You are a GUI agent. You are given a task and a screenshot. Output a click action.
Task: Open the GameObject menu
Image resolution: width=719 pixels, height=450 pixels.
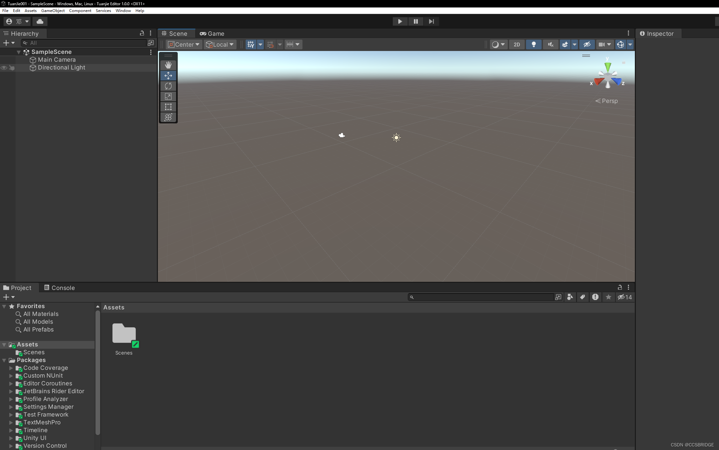click(x=53, y=11)
